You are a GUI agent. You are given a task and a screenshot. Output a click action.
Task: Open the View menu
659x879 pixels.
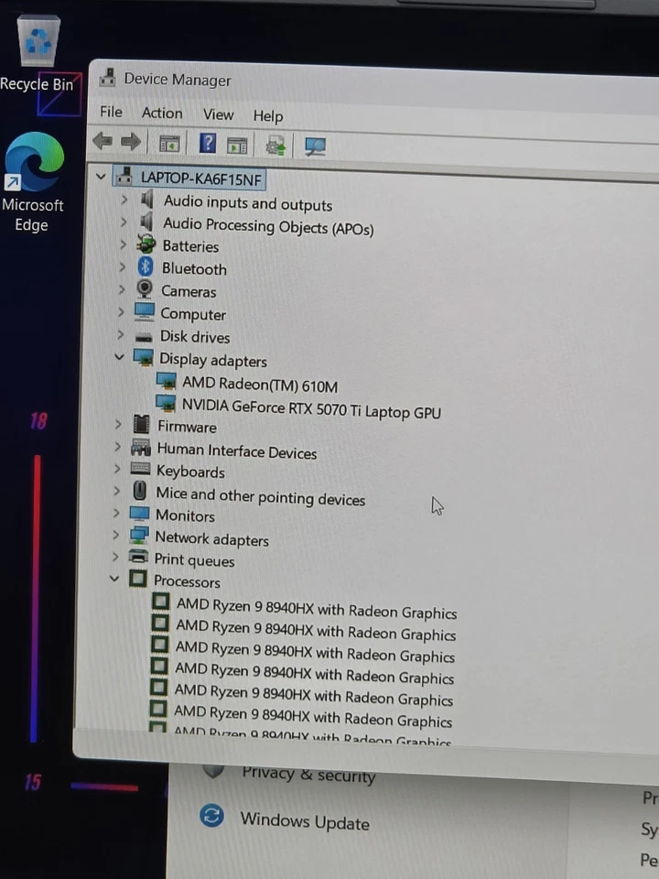pos(218,115)
